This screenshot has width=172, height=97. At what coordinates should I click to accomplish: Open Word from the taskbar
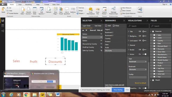58,95
